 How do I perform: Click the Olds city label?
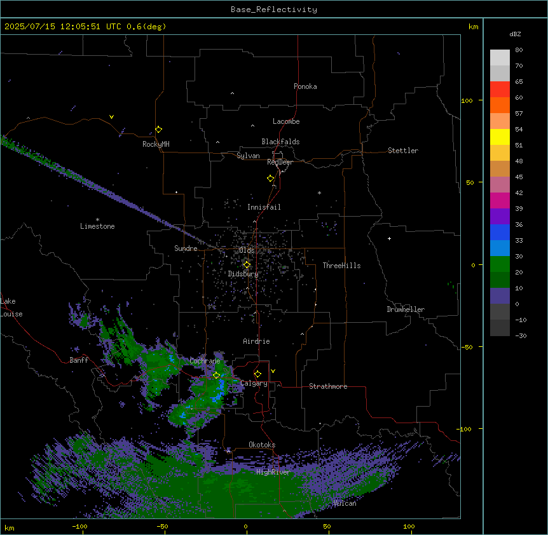(x=247, y=250)
